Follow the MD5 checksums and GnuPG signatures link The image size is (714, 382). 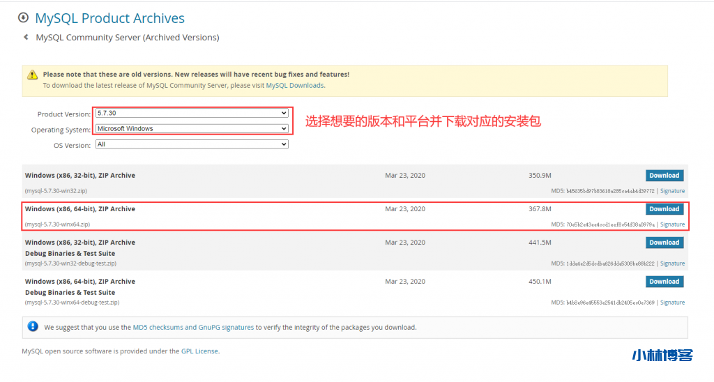pos(193,327)
